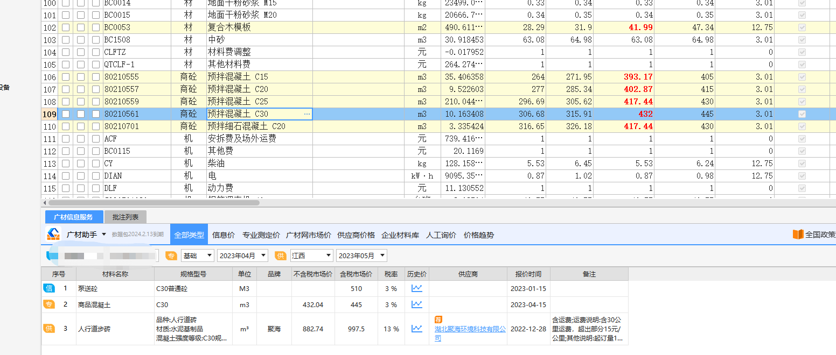Tick the second checkbox in row 106

click(81, 77)
